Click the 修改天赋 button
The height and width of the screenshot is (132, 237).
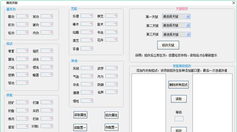pyautogui.click(x=168, y=45)
